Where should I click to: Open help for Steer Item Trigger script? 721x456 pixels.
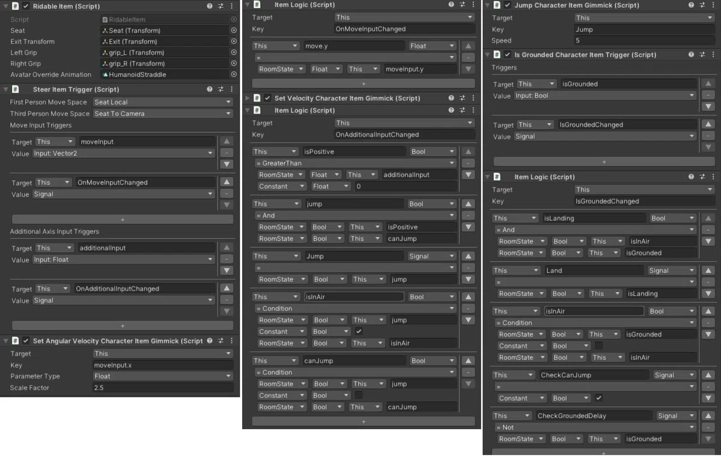(209, 89)
